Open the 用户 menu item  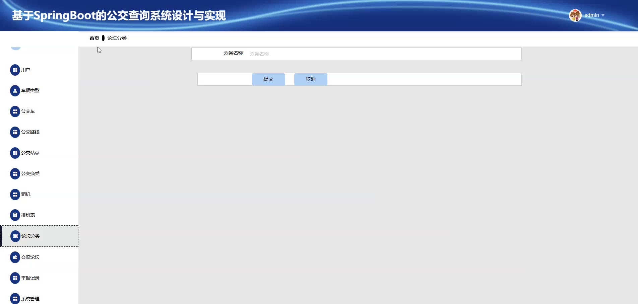pos(39,70)
